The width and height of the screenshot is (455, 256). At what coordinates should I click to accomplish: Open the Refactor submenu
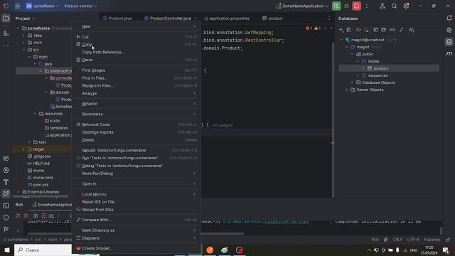point(136,104)
